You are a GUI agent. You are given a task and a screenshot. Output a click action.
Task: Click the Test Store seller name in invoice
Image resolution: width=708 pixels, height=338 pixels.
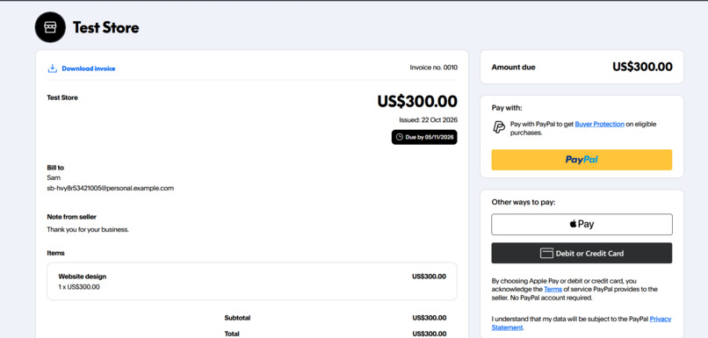62,97
